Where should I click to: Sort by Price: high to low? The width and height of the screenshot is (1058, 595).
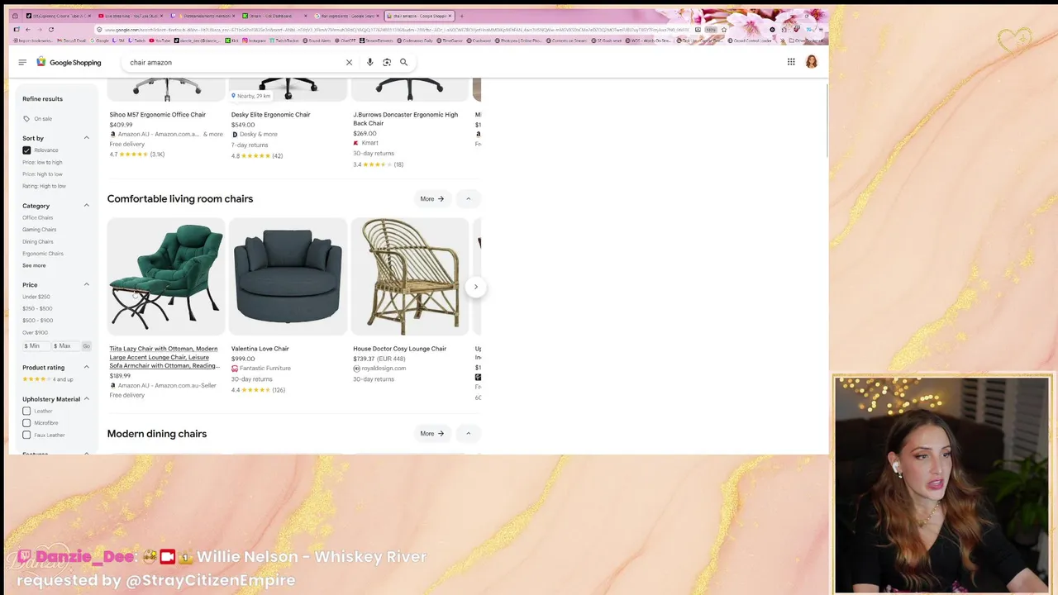[x=42, y=174]
